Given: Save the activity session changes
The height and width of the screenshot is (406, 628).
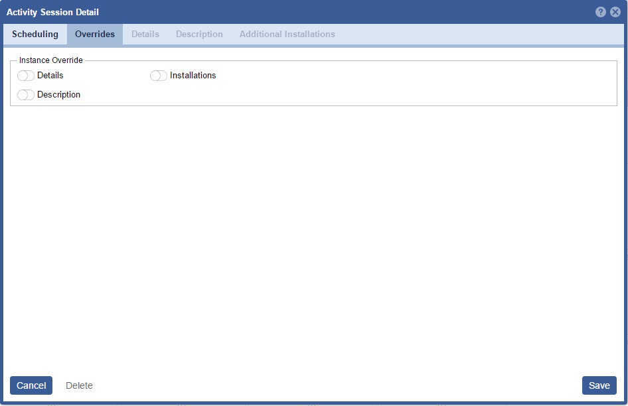Looking at the screenshot, I should pos(599,385).
